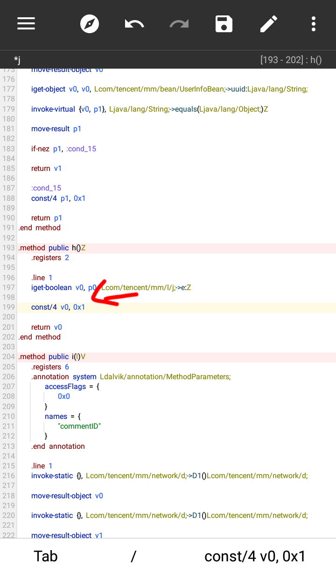
Task: Tap the if-nez p1, :cond_15 line
Action: [x=63, y=149]
